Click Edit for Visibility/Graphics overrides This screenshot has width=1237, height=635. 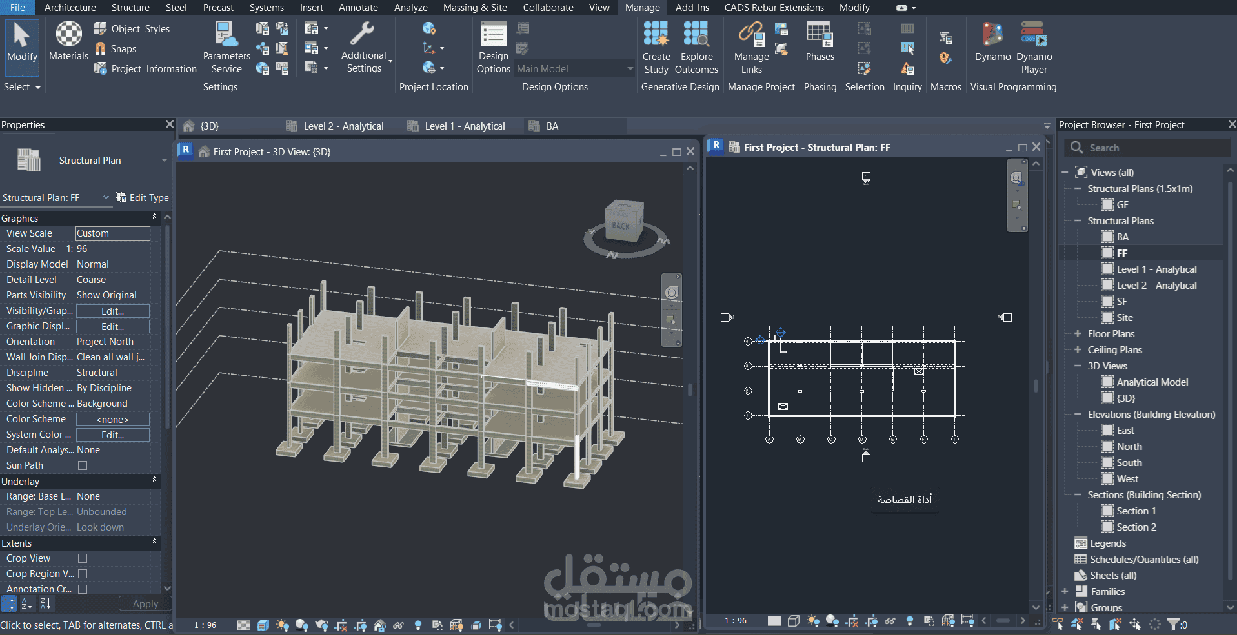[x=113, y=311]
